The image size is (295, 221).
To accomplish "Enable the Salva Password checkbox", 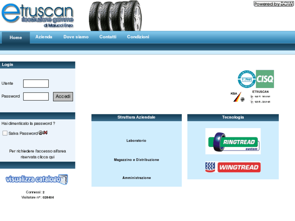I will 5,133.
